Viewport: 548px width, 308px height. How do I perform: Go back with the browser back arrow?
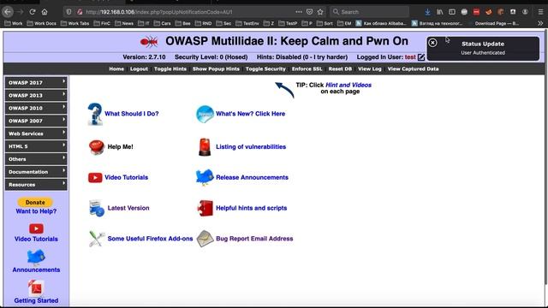[8, 12]
